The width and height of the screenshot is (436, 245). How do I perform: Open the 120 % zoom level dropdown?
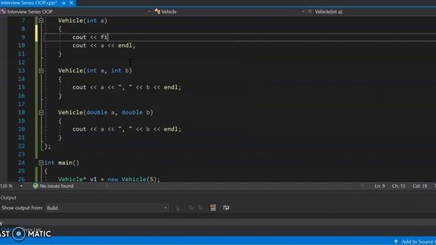[x=21, y=186]
